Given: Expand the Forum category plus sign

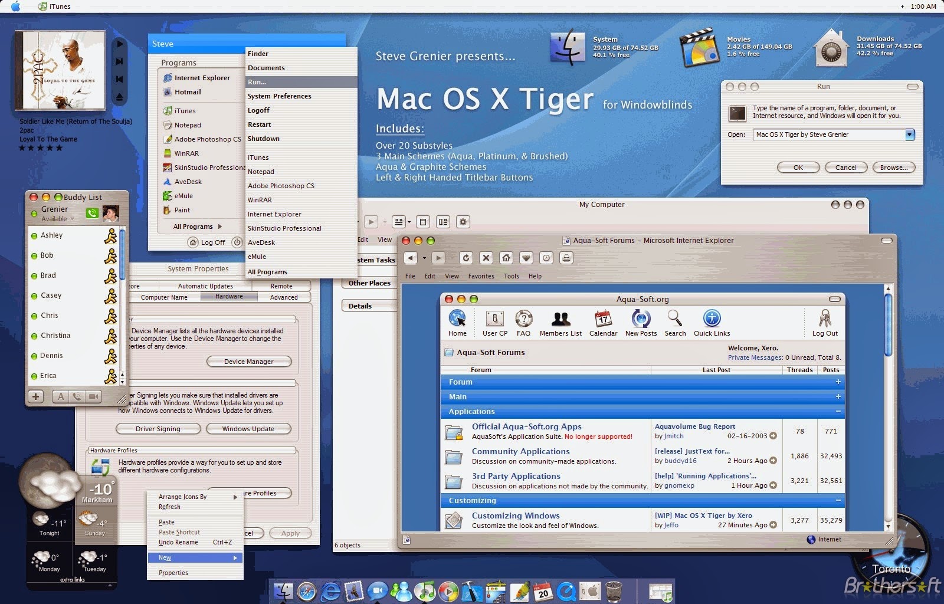Looking at the screenshot, I should coord(838,382).
